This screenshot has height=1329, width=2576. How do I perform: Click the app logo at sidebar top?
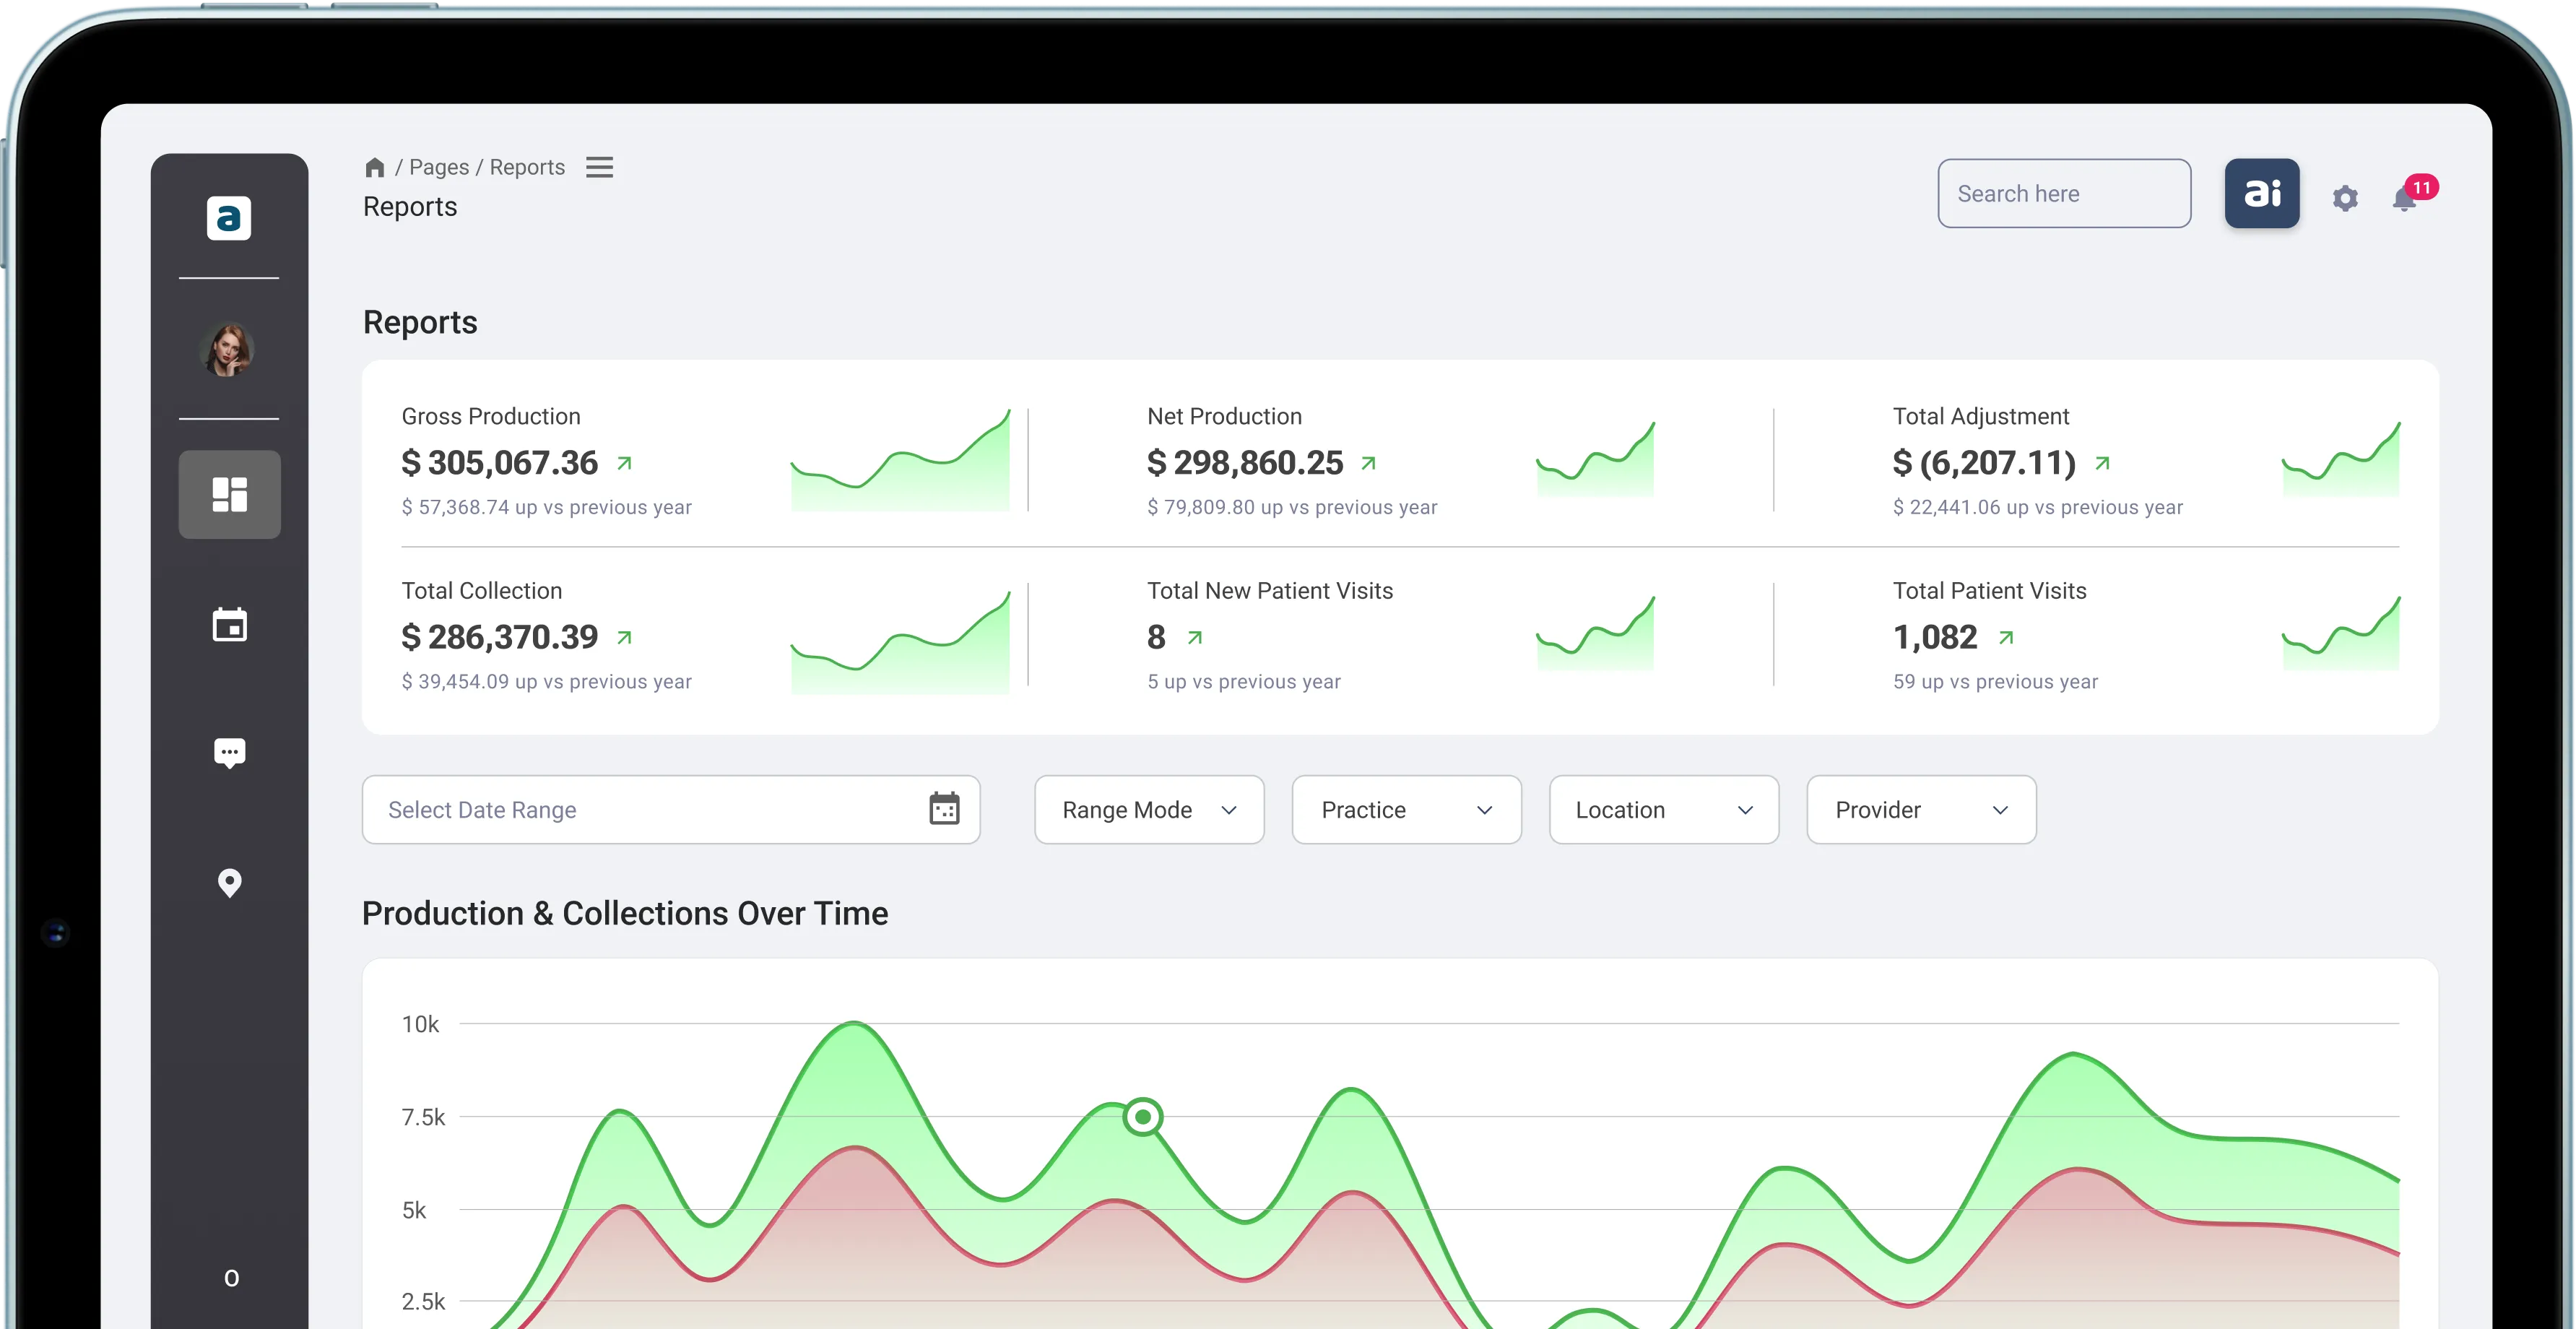230,218
